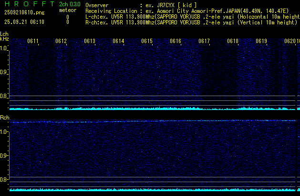
Task: Click the meteor count label
Action: [67, 10]
